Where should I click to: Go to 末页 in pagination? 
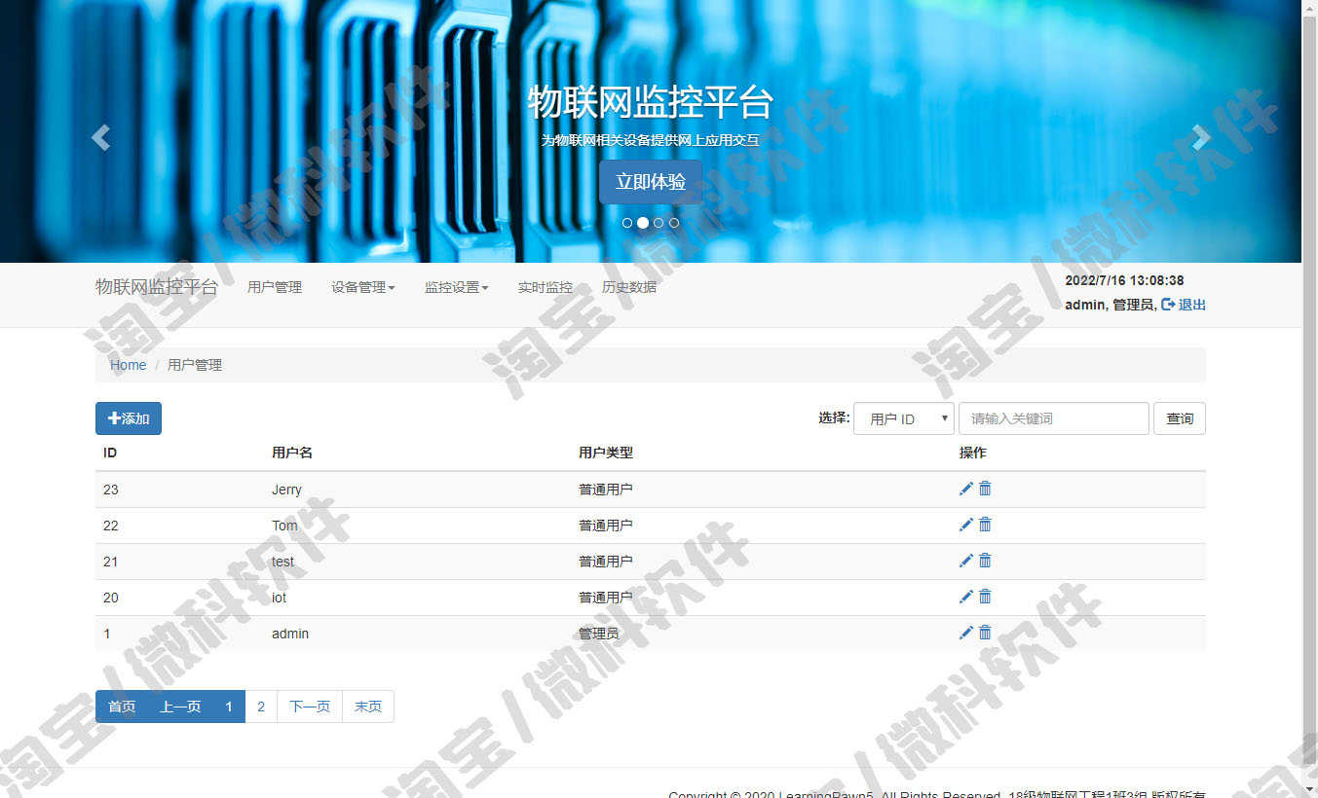(x=368, y=707)
